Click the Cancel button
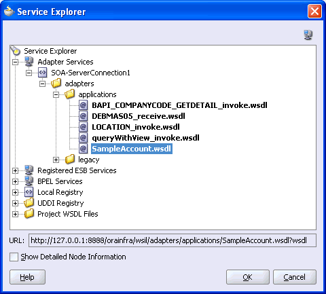The image size is (326, 294). coord(295,277)
